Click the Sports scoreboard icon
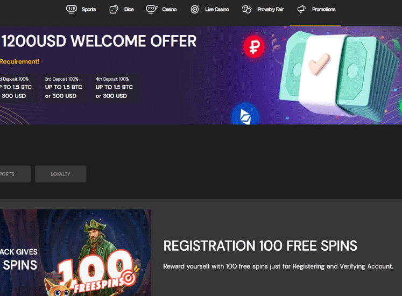The width and height of the screenshot is (402, 296). (71, 9)
